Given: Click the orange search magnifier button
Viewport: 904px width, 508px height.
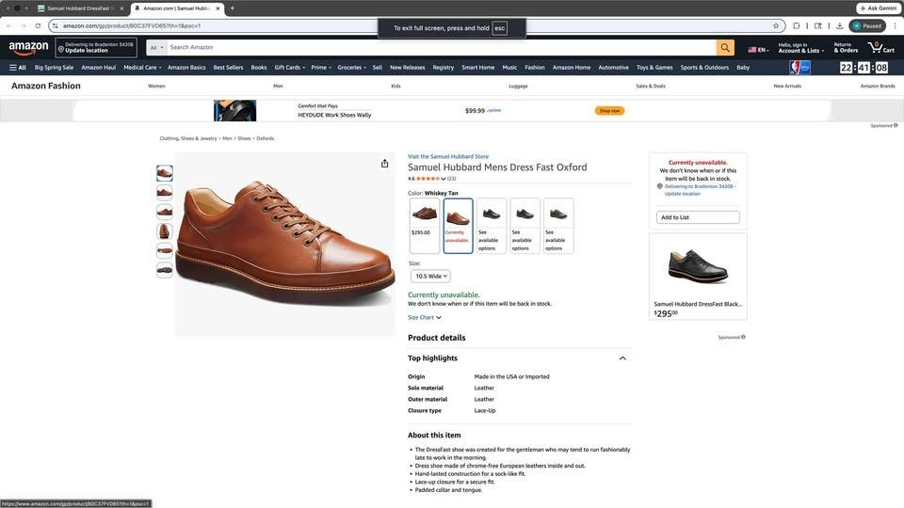Looking at the screenshot, I should pyautogui.click(x=725, y=47).
